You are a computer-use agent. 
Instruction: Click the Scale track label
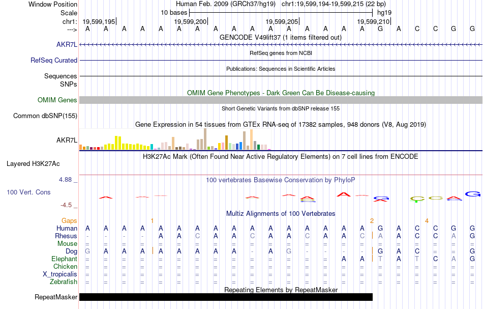coord(69,13)
